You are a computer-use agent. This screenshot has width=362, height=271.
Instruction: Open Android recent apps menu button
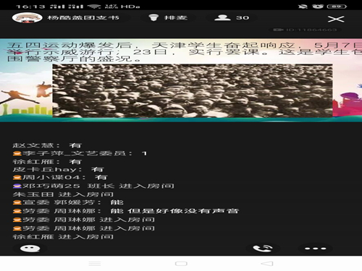[95, 264]
